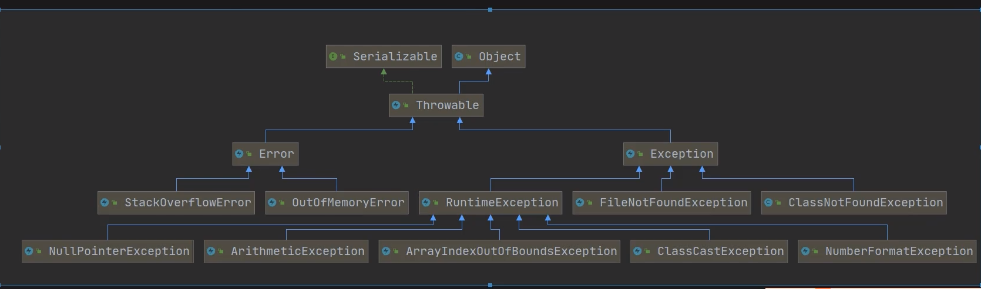981x289 pixels.
Task: Click the top-center selection resize handle
Action: [490, 10]
